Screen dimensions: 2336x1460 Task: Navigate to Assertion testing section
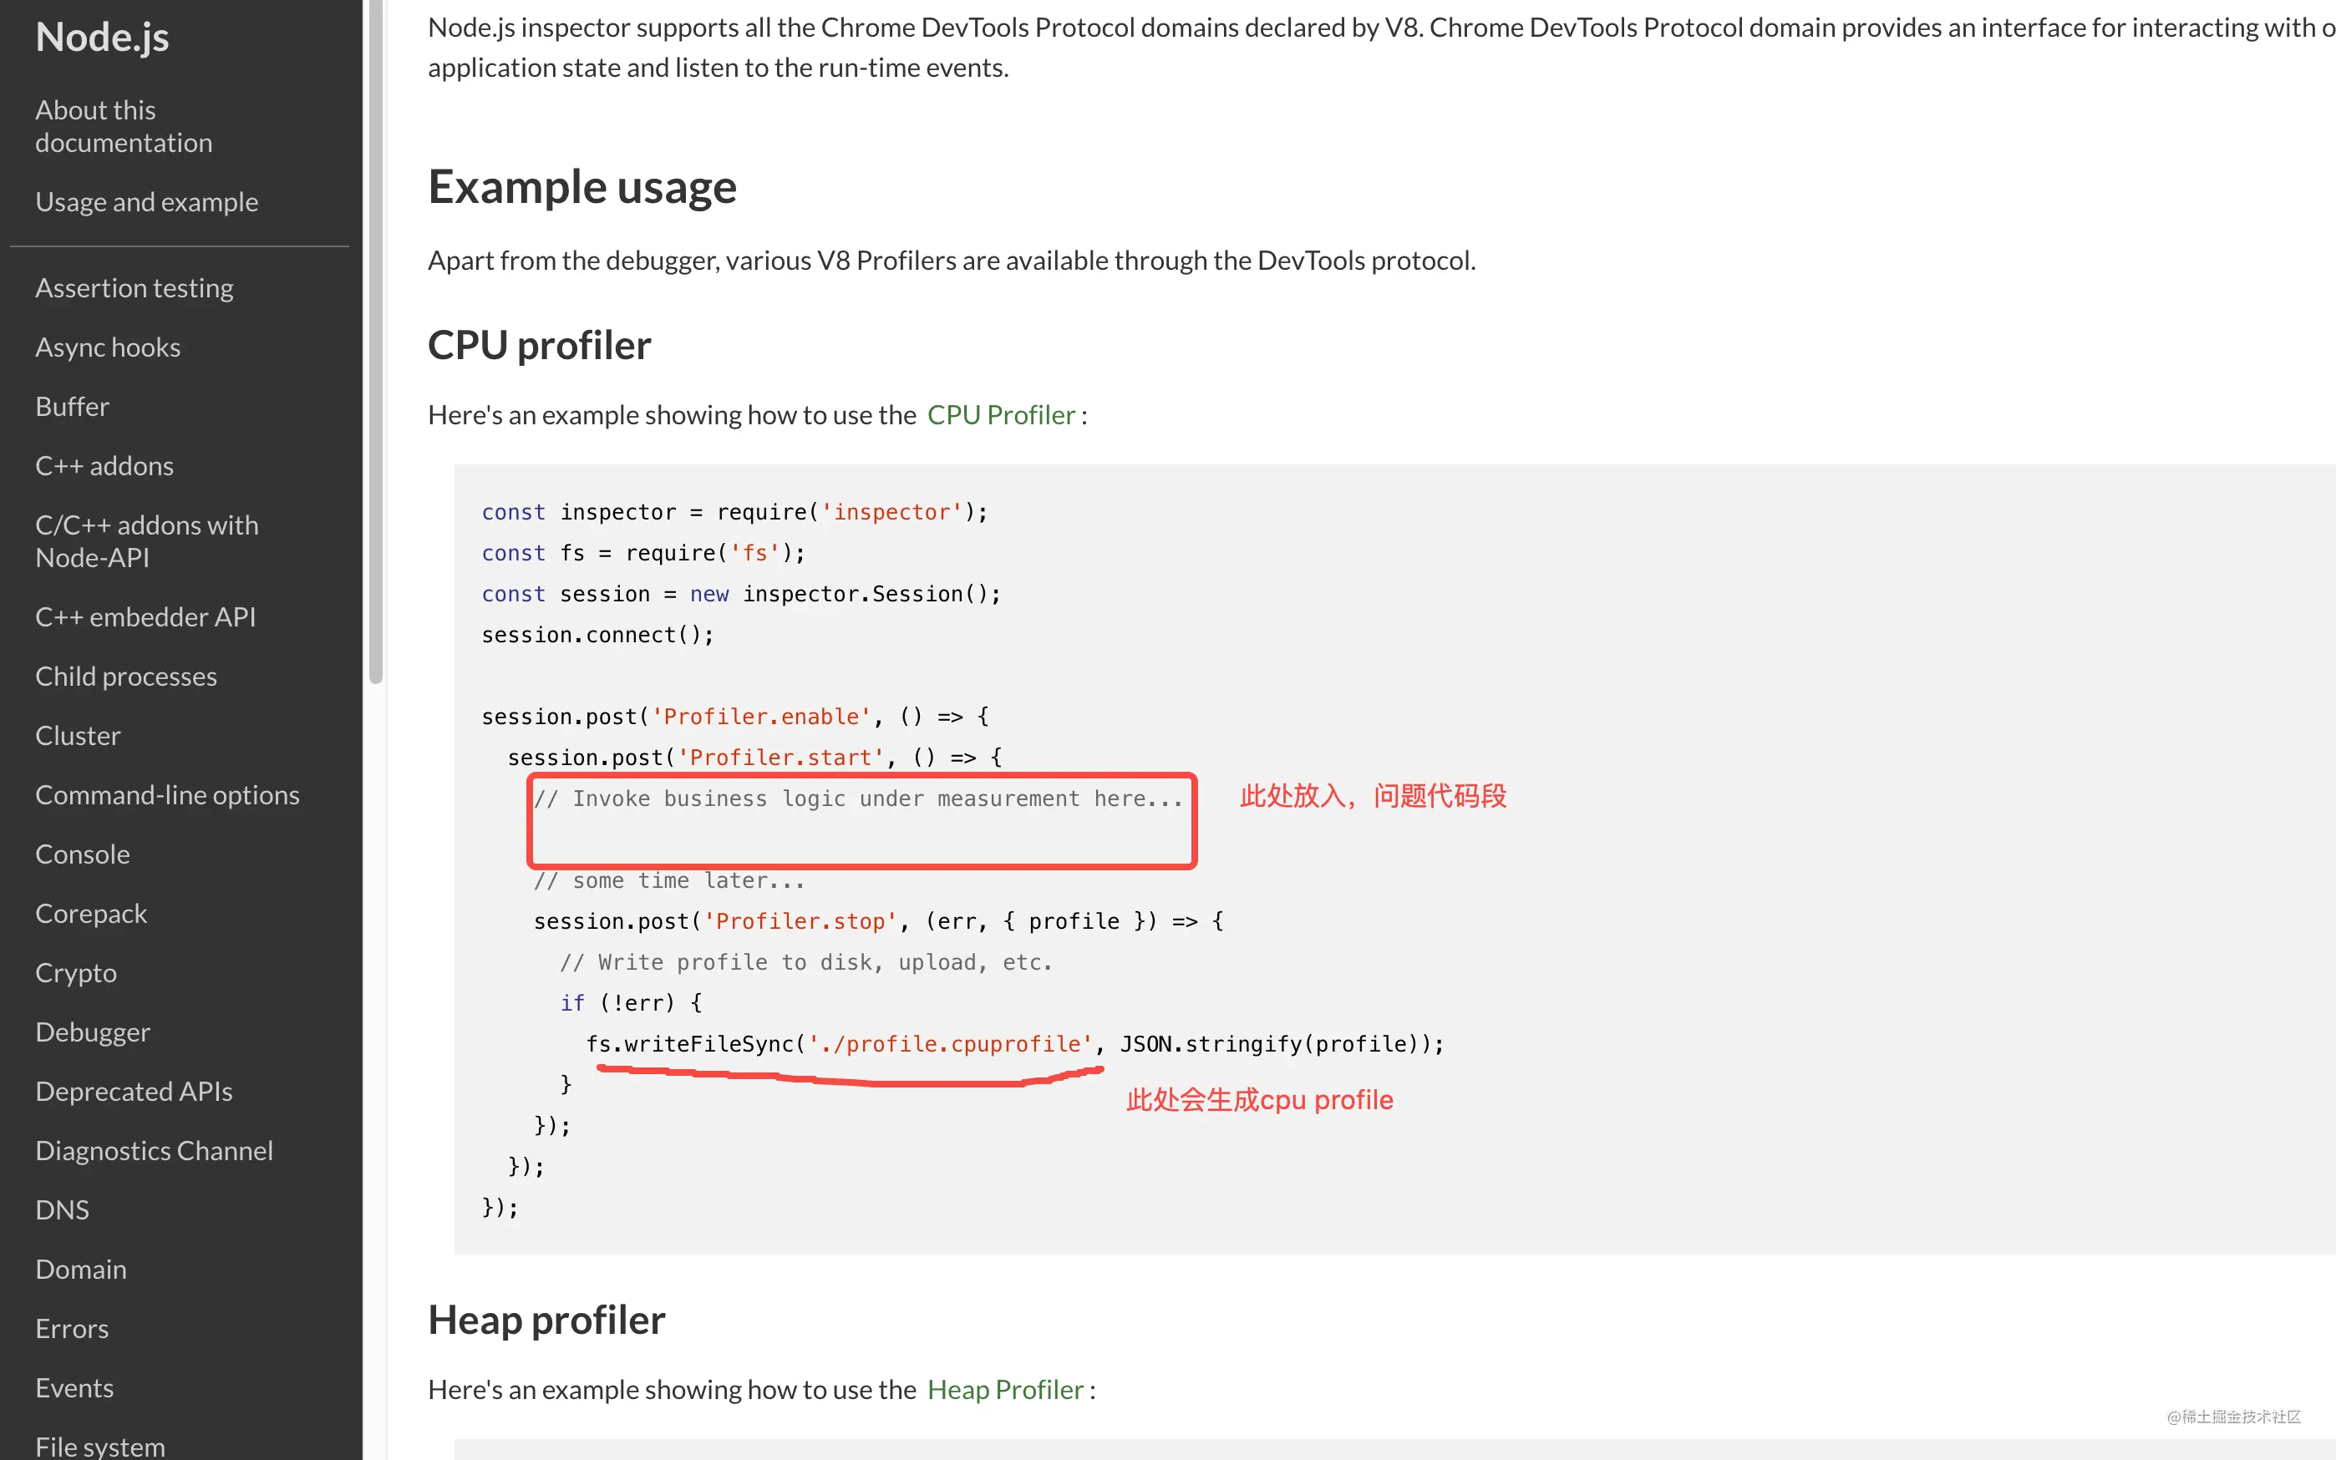135,287
